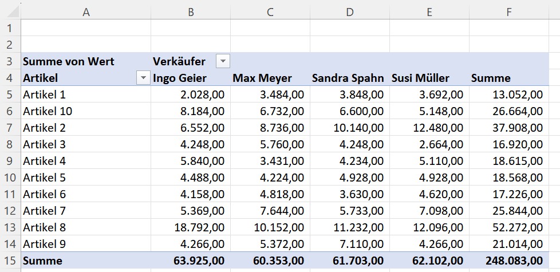
Task: Select row 15 header
Action: pos(10,261)
